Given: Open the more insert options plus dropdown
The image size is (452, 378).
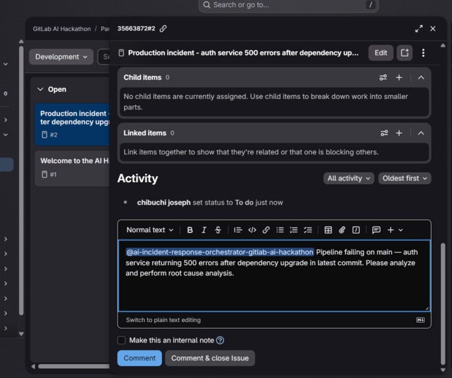Looking at the screenshot, I should 395,230.
